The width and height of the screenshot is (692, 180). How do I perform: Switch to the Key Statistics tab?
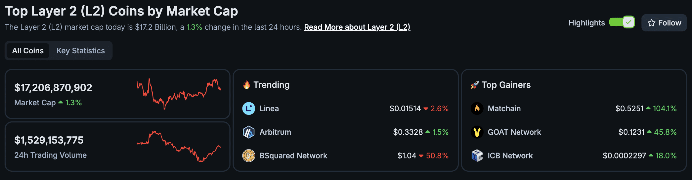81,51
